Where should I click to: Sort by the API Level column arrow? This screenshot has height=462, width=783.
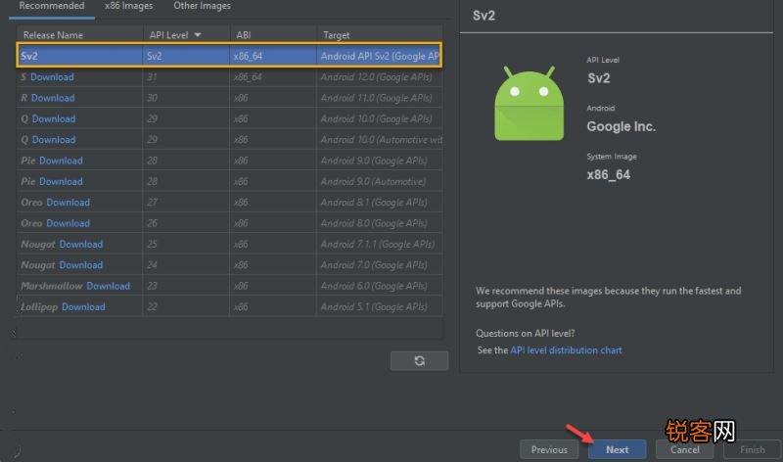click(x=198, y=35)
